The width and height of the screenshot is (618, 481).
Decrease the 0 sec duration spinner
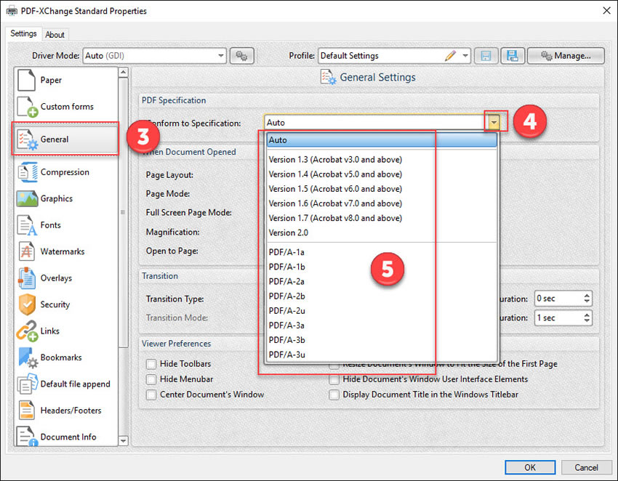pyautogui.click(x=587, y=302)
